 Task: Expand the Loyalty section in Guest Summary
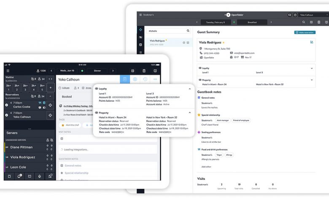(x=312, y=68)
